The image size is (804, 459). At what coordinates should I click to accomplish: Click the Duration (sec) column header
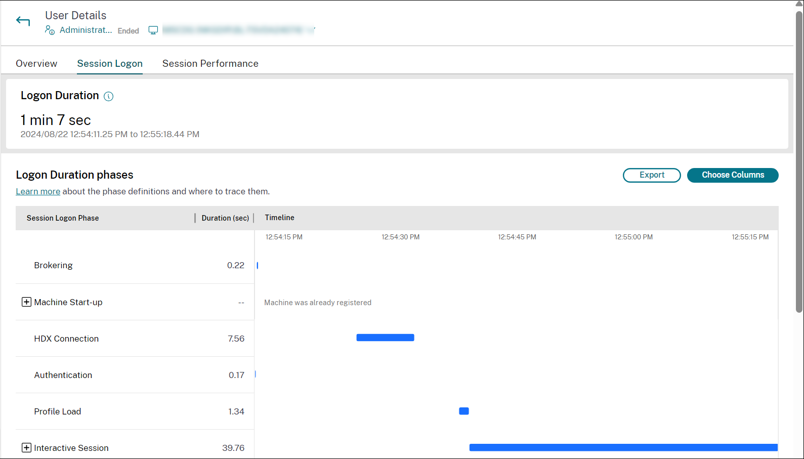tap(225, 218)
